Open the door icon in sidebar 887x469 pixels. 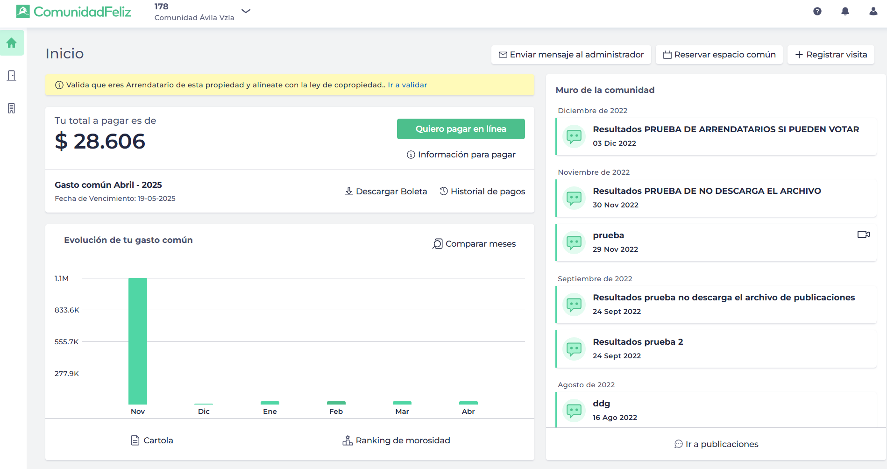(12, 76)
